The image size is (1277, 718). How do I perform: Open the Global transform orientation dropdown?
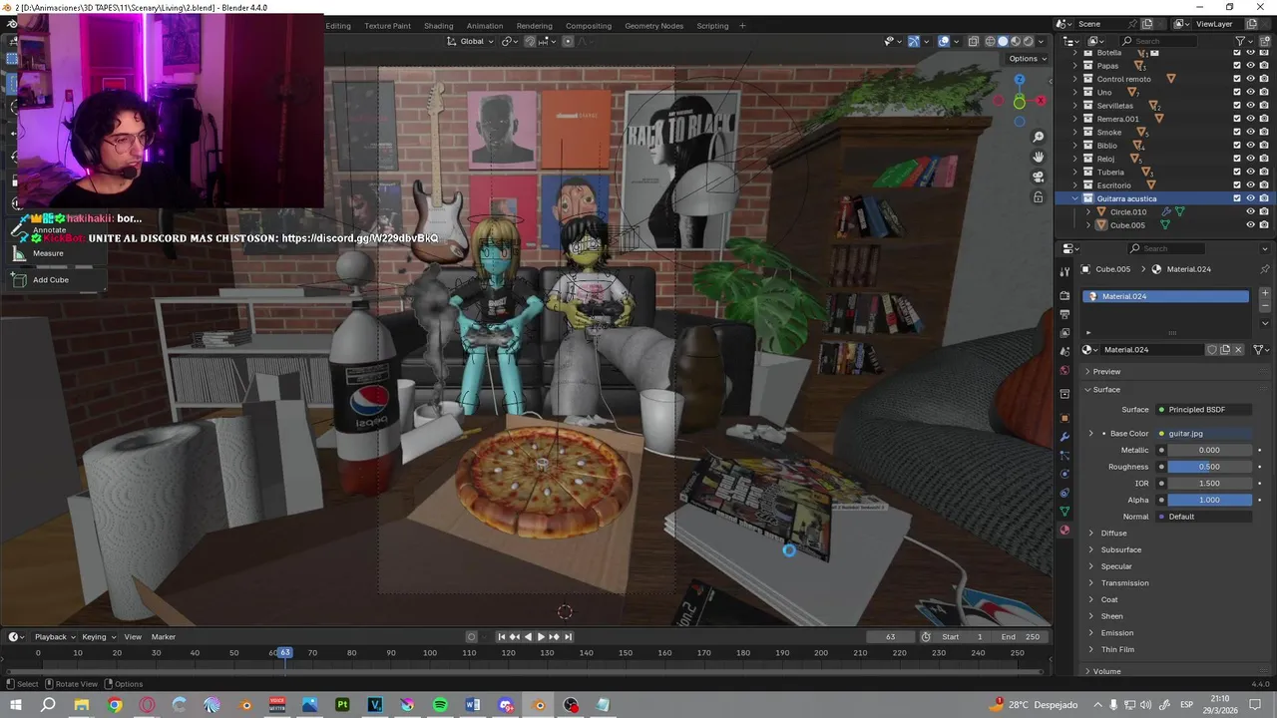472,41
